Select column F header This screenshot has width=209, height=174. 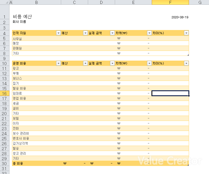170,2
